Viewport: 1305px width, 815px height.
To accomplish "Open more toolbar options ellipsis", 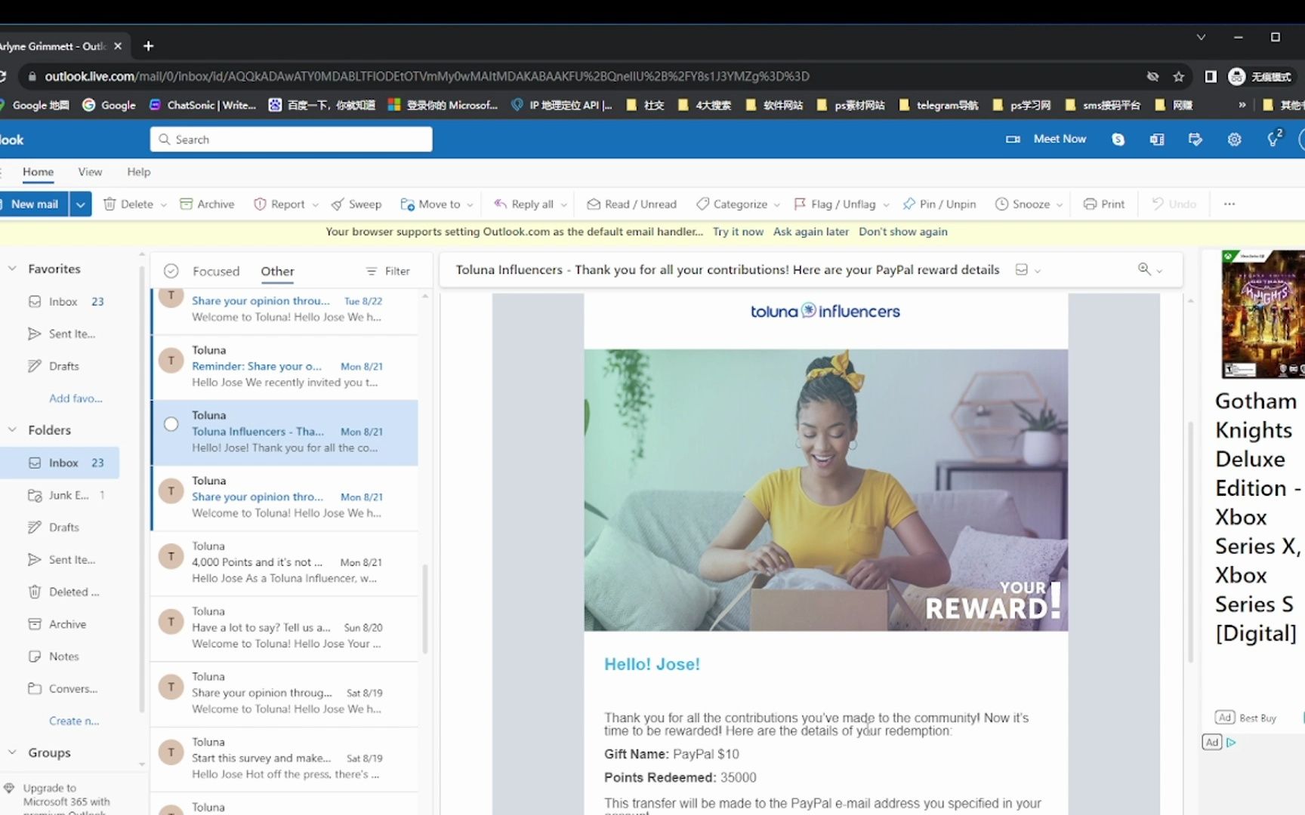I will (1229, 204).
